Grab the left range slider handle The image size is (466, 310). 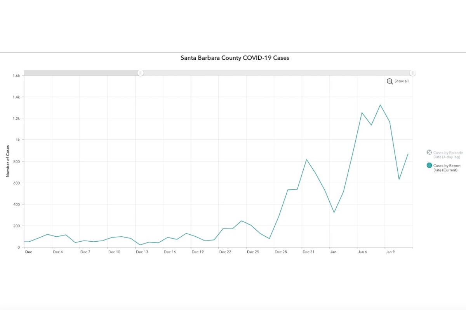point(141,73)
